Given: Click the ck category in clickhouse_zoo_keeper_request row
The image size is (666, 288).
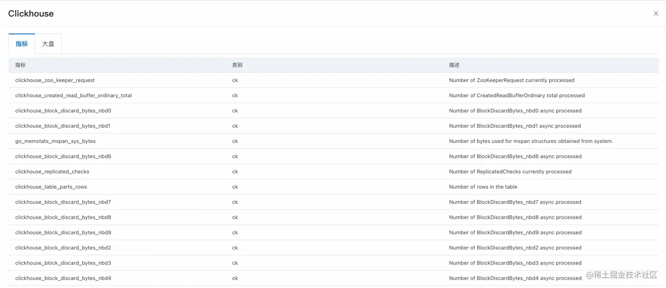Looking at the screenshot, I should click(x=235, y=80).
